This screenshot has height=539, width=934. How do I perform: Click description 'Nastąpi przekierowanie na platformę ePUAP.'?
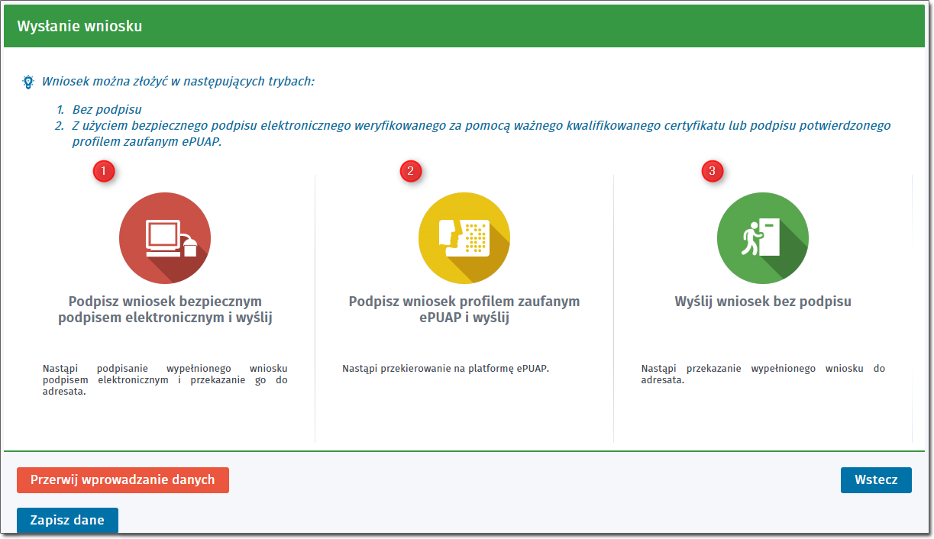pos(446,369)
